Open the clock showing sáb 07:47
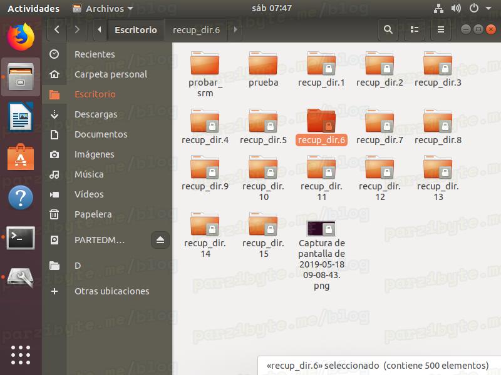The width and height of the screenshot is (501, 375). point(272,8)
